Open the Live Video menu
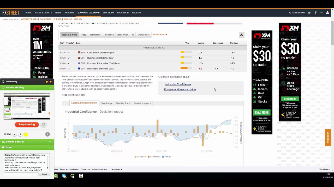Screen dimensions: 334x187 click(108, 12)
